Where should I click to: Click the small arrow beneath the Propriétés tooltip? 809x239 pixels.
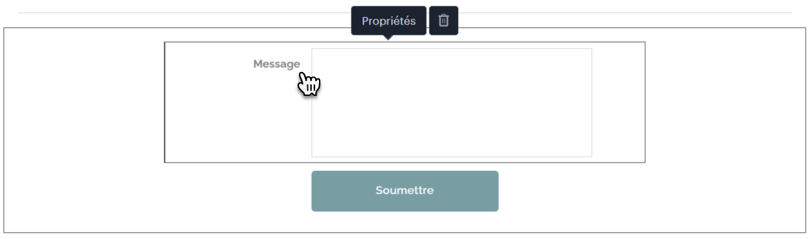click(x=389, y=37)
